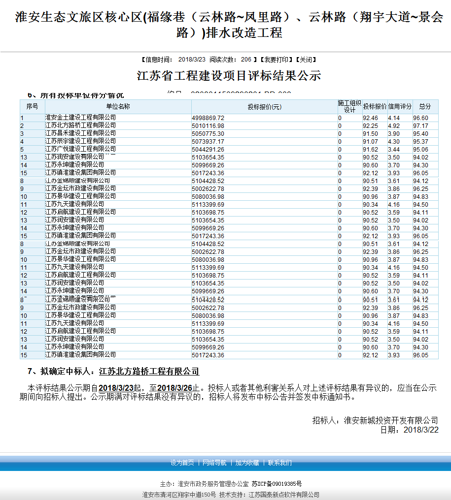Click the underlined end date 2018/3/26
This screenshot has height=500, width=451.
pyautogui.click(x=174, y=388)
